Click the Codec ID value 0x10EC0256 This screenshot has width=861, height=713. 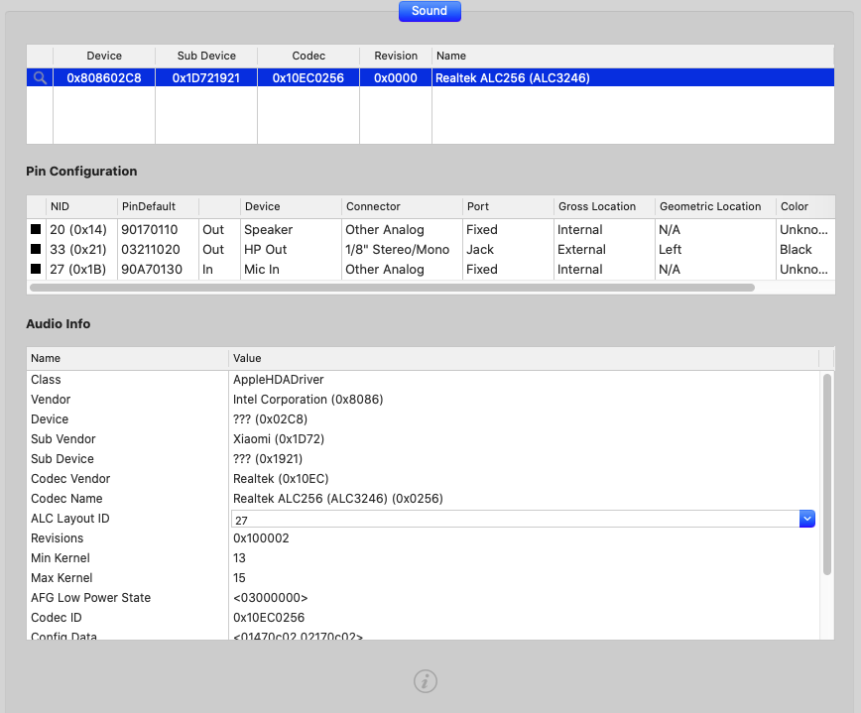point(269,617)
